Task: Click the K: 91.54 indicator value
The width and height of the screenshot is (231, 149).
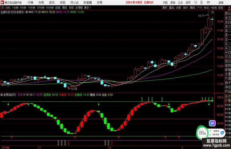Action: pos(28,95)
